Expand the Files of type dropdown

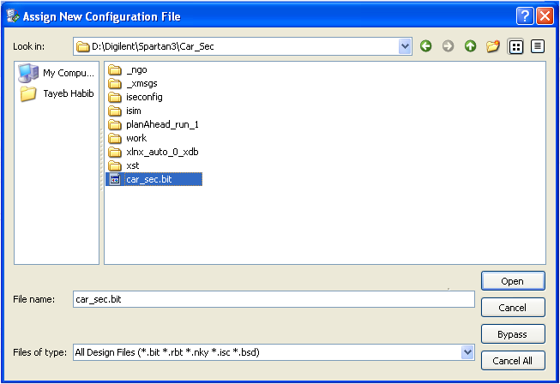467,351
